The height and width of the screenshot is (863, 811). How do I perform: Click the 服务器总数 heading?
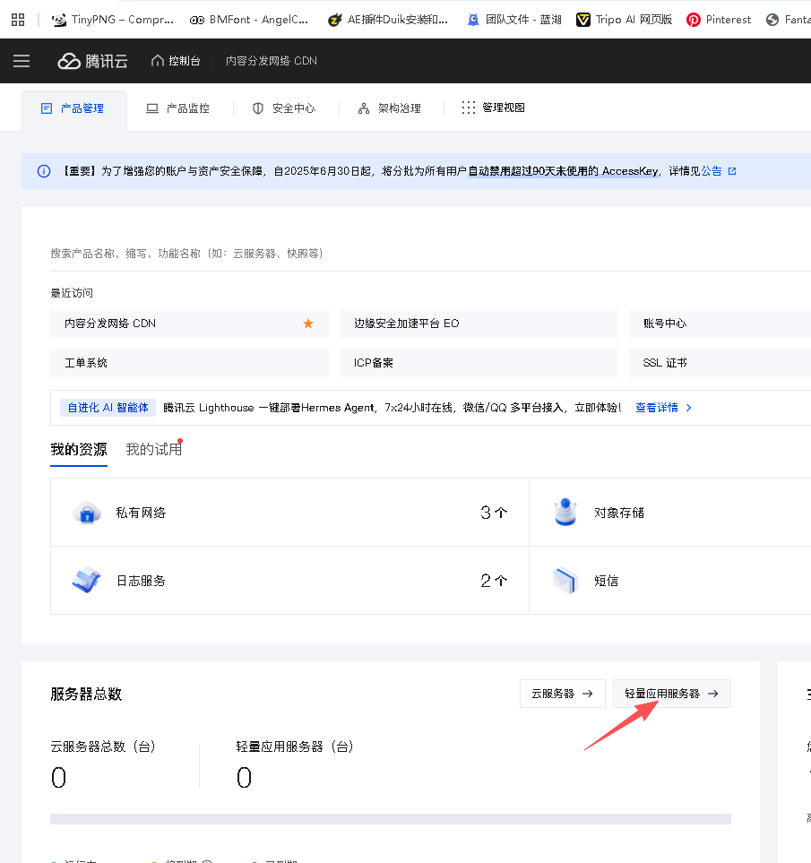coord(86,694)
